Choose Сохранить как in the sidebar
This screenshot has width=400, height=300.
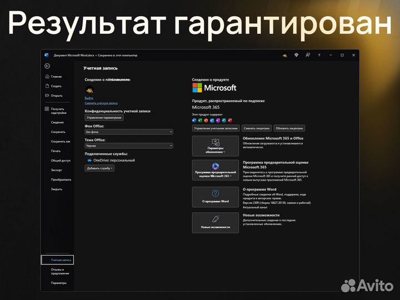[61, 141]
